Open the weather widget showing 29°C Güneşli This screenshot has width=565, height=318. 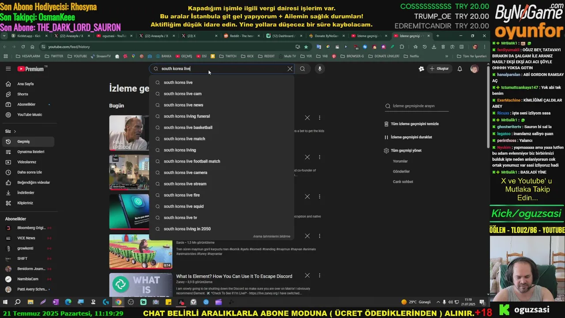point(416,302)
